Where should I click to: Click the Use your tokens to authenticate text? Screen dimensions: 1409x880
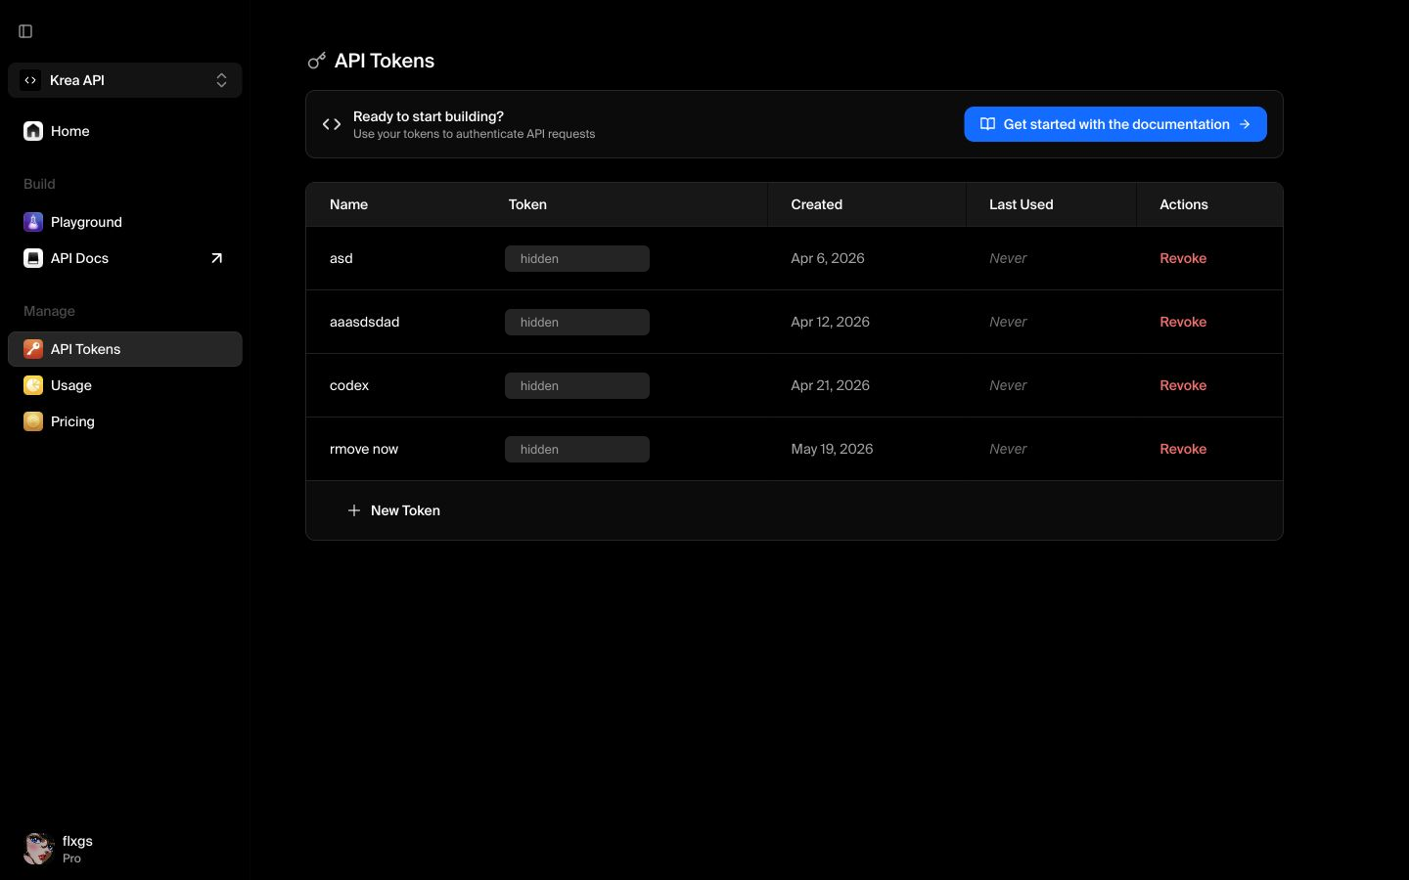[x=474, y=134]
